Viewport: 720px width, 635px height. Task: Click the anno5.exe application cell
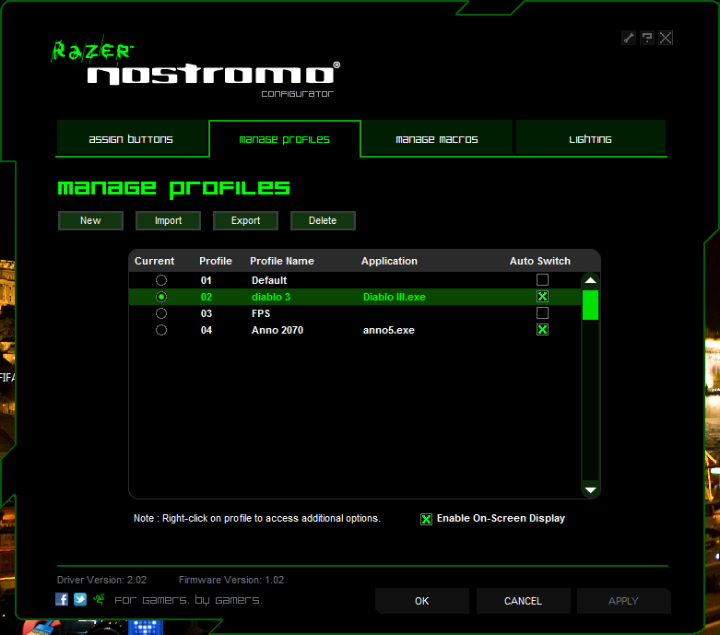[388, 330]
